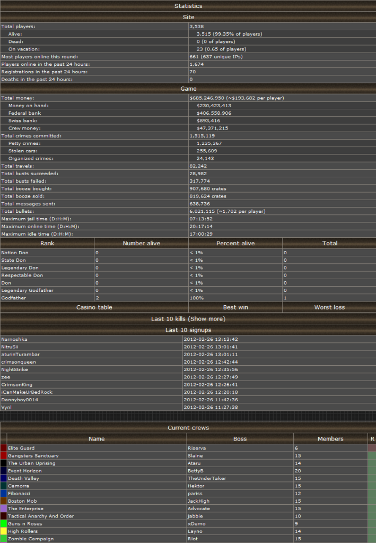The width and height of the screenshot is (376, 543).
Task: Select the Total money value
Action: coord(237,98)
